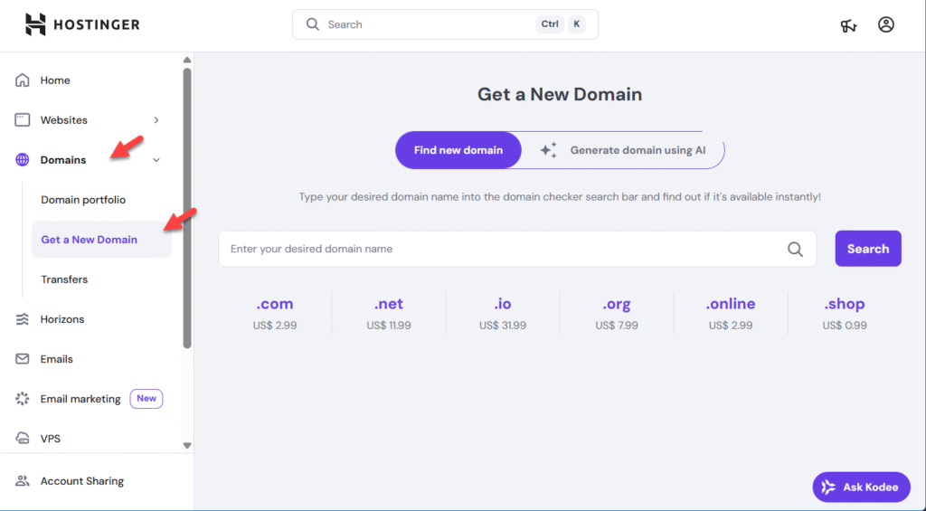The width and height of the screenshot is (926, 511).
Task: Click the AI sparkle stars icon
Action: coord(548,150)
